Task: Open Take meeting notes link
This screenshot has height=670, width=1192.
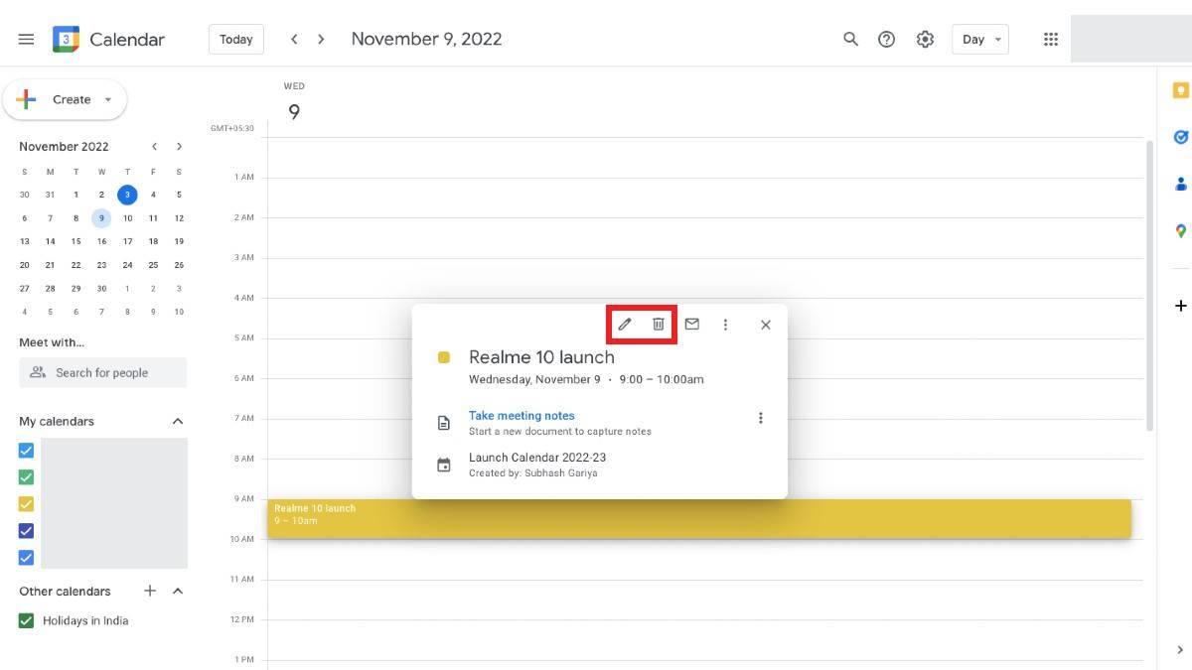Action: pyautogui.click(x=521, y=416)
